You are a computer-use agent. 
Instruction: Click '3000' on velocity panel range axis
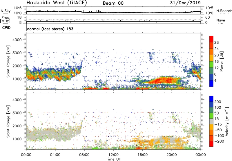(x=17, y=113)
